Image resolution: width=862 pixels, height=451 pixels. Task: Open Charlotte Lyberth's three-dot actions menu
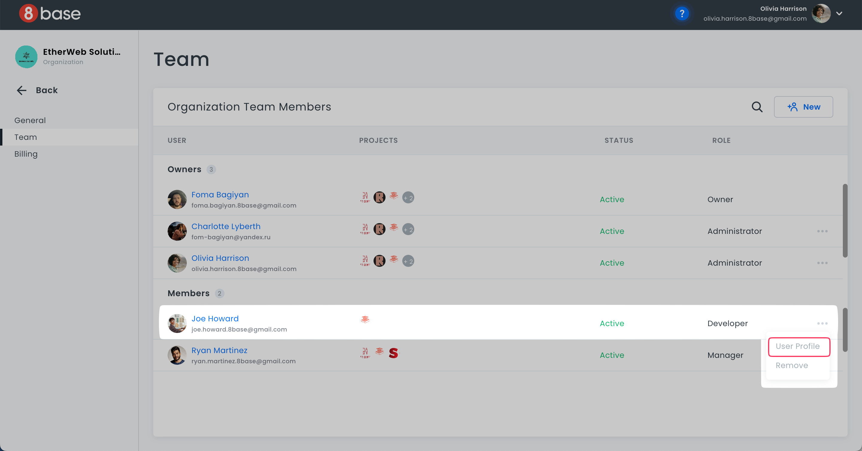pyautogui.click(x=822, y=231)
